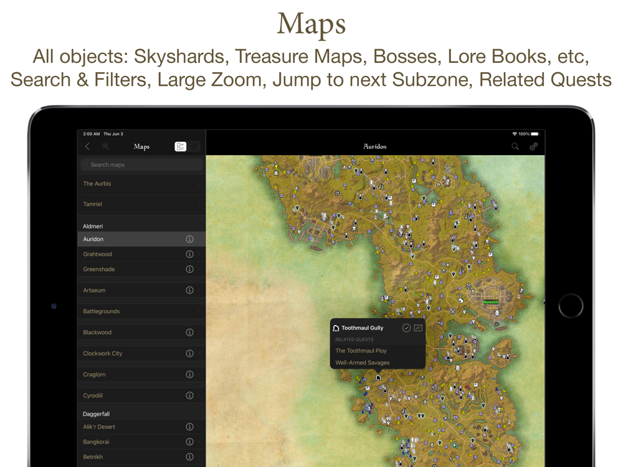Image resolution: width=623 pixels, height=467 pixels.
Task: Open the Bangkorai map
Action: [x=141, y=442]
